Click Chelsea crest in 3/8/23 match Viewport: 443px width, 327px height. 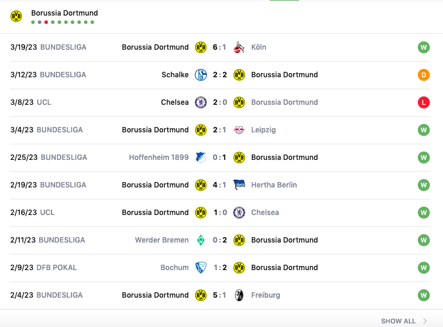pos(201,102)
